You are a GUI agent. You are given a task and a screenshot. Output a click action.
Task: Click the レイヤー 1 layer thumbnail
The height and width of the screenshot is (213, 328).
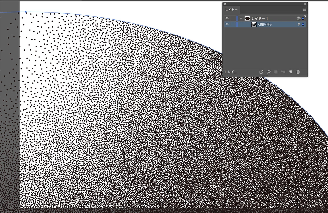click(247, 18)
